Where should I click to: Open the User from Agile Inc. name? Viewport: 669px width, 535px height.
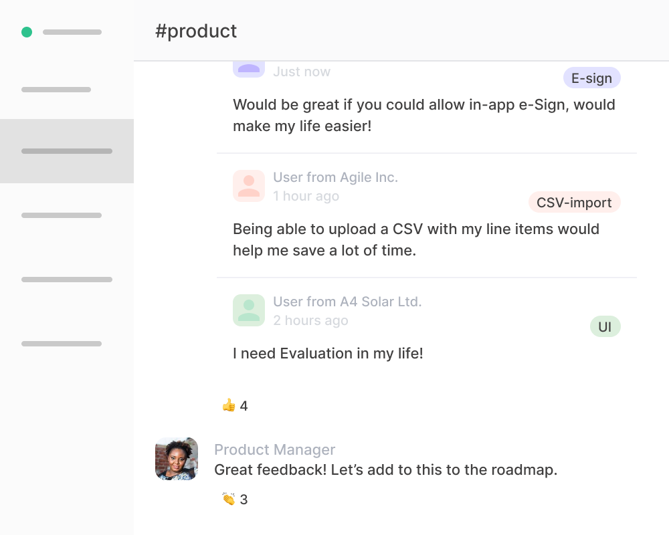(335, 177)
